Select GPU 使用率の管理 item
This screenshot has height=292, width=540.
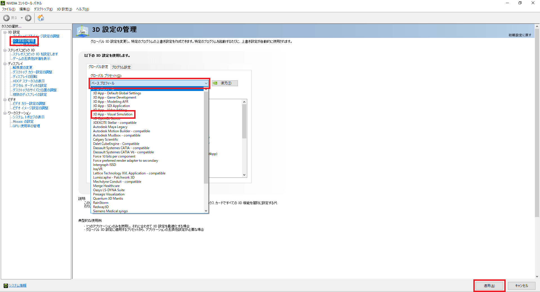26,126
